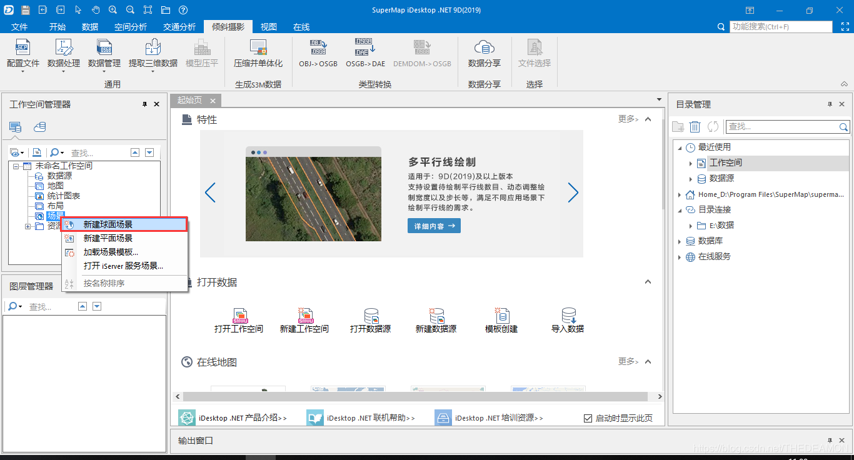Click 打开工作空间 icon on start page

240,315
